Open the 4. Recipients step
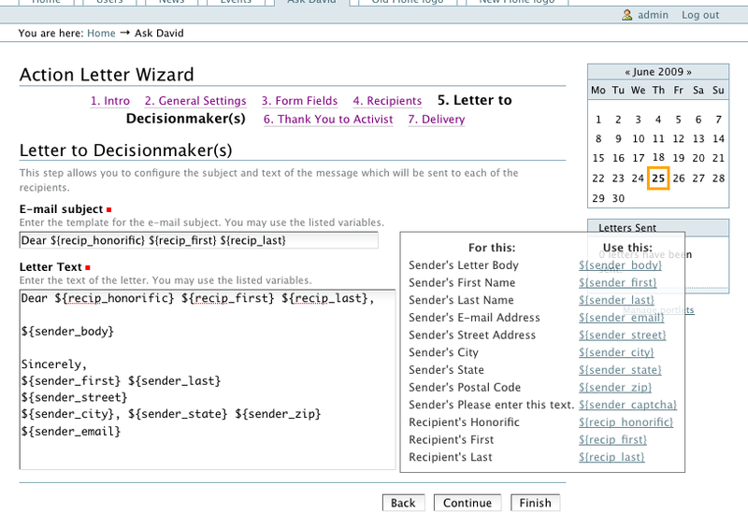Screen dimensions: 748x528 (x=387, y=101)
